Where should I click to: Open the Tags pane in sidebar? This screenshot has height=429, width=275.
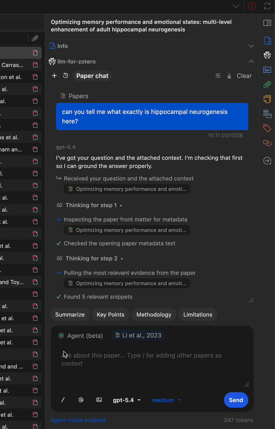(x=267, y=128)
